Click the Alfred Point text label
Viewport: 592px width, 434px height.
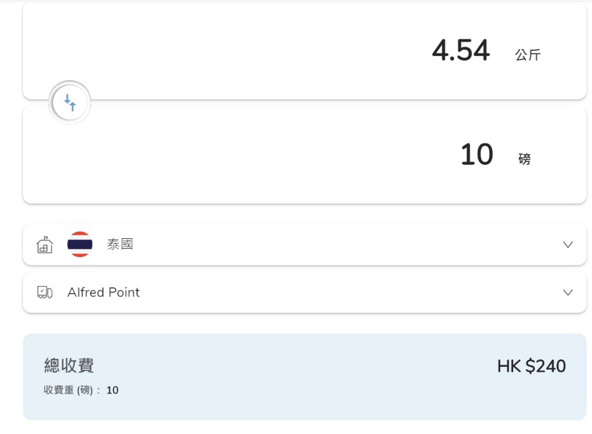[x=104, y=292]
